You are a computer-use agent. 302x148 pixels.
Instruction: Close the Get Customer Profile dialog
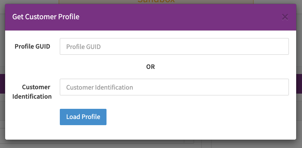285,17
